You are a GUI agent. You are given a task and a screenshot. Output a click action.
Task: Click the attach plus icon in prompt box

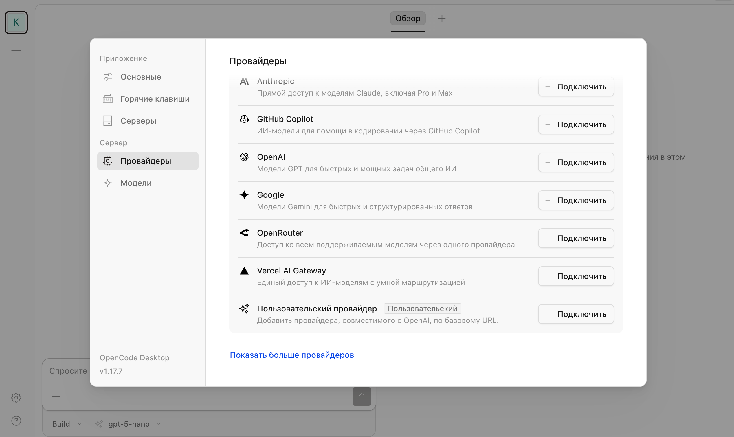click(x=56, y=396)
